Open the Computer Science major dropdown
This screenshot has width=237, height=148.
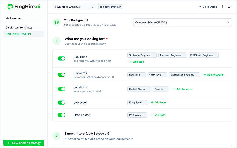coord(183,22)
